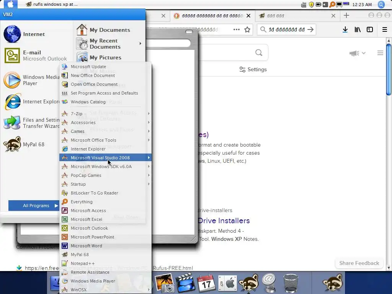Switch to the raccoon-icon browser tab
The height and width of the screenshot is (294, 392).
[297, 16]
